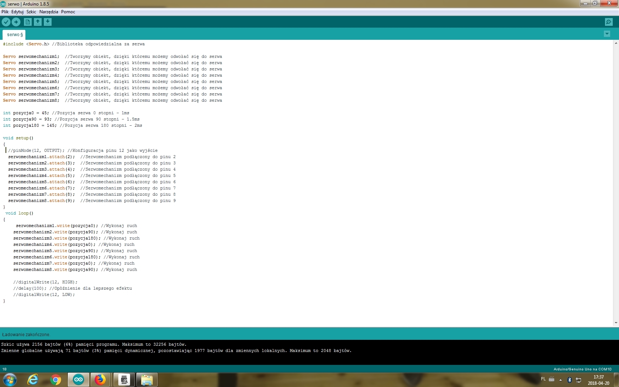This screenshot has height=387, width=619.
Task: Select the Arduino IDE taskbar icon
Action: click(78, 380)
